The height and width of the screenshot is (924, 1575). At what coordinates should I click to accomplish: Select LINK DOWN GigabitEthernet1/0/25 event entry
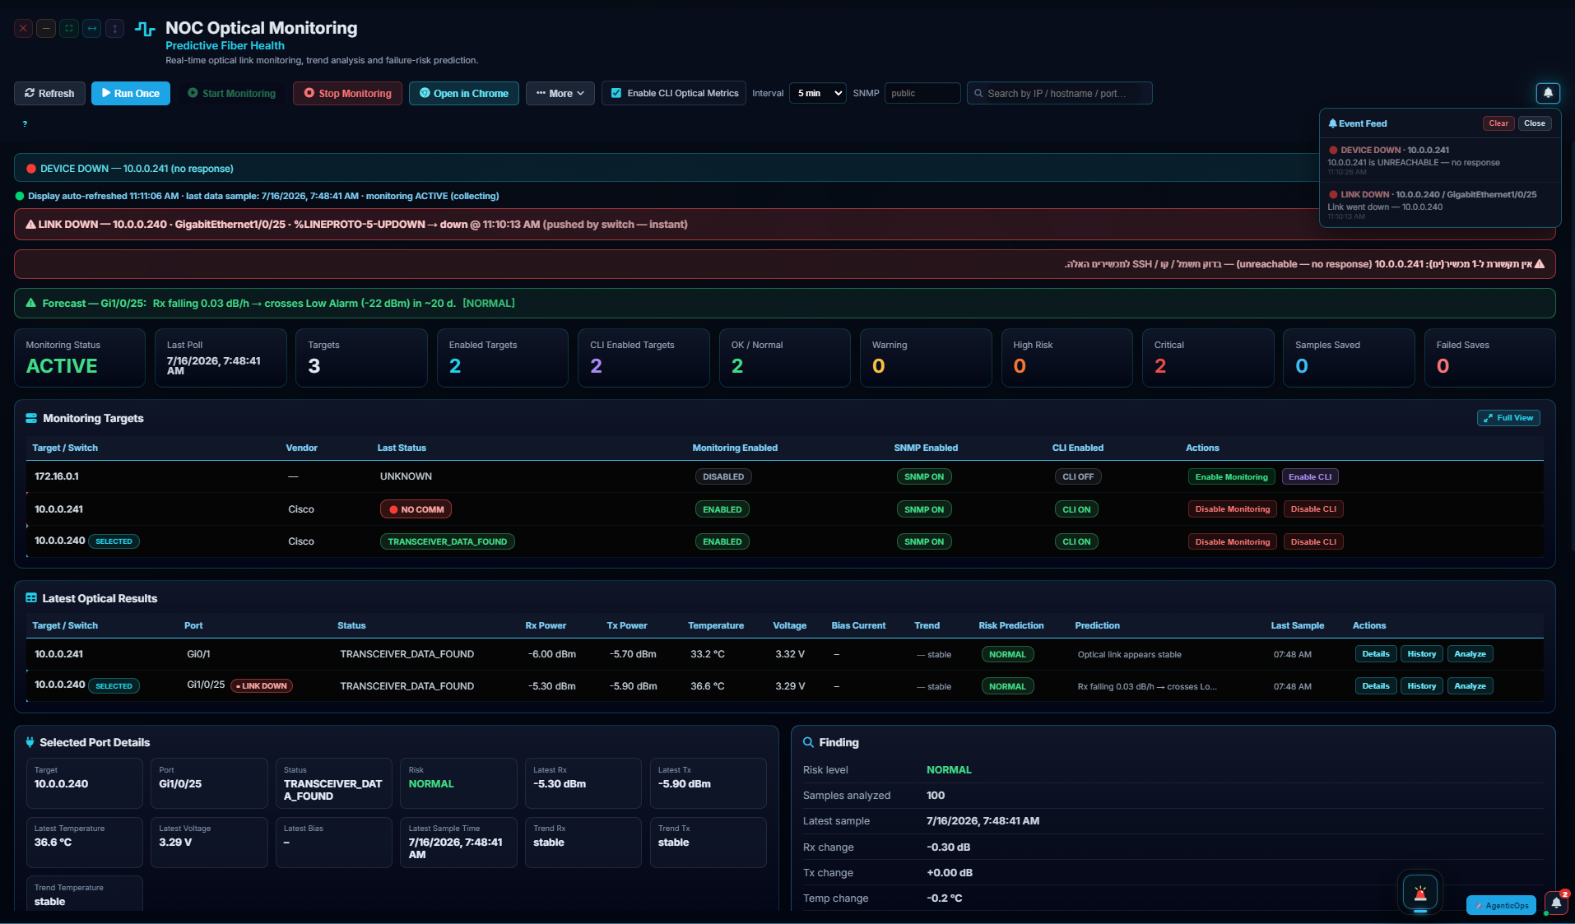click(1440, 205)
